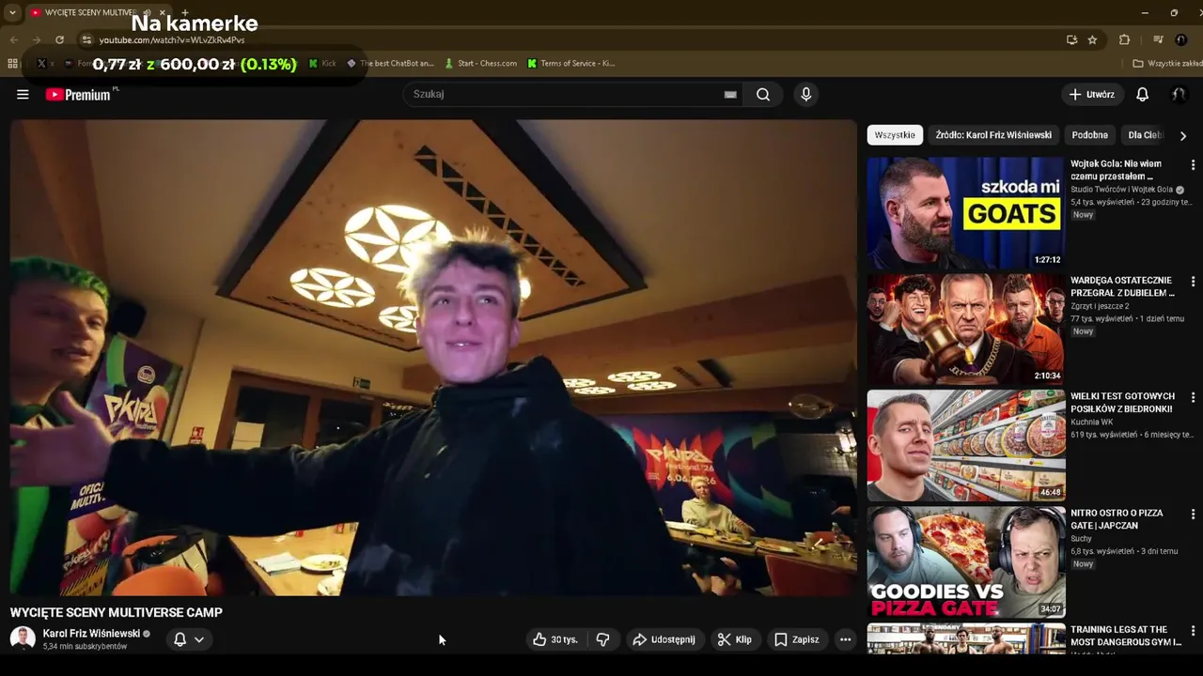This screenshot has height=676, width=1203.
Task: Open the YouTube account avatar menu
Action: point(1178,94)
